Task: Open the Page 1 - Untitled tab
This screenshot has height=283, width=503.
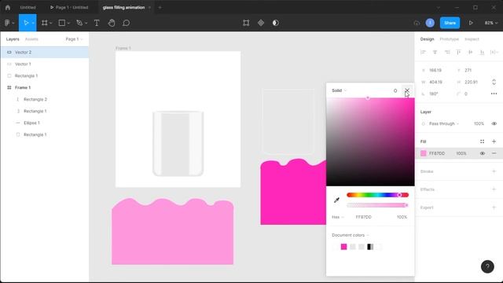Action: [x=68, y=7]
